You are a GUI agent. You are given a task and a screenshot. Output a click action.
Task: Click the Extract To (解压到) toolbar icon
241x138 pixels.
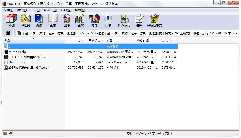click(x=25, y=20)
